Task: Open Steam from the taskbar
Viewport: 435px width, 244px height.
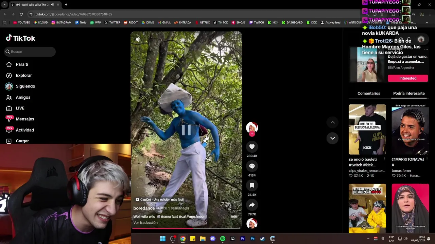Action: pos(262,239)
